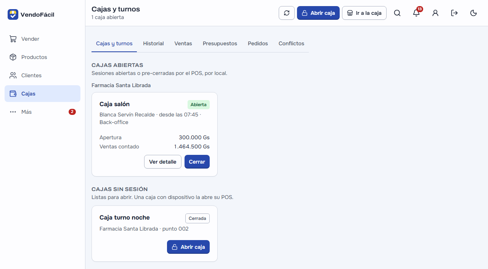Image resolution: width=488 pixels, height=269 pixels.
Task: Click the shopping cart icon beside Vender
Action: click(13, 39)
